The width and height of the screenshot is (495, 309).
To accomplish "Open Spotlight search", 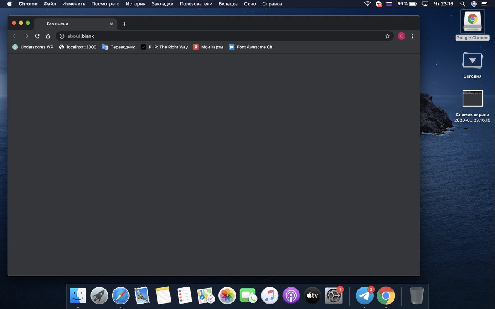I will point(463,4).
